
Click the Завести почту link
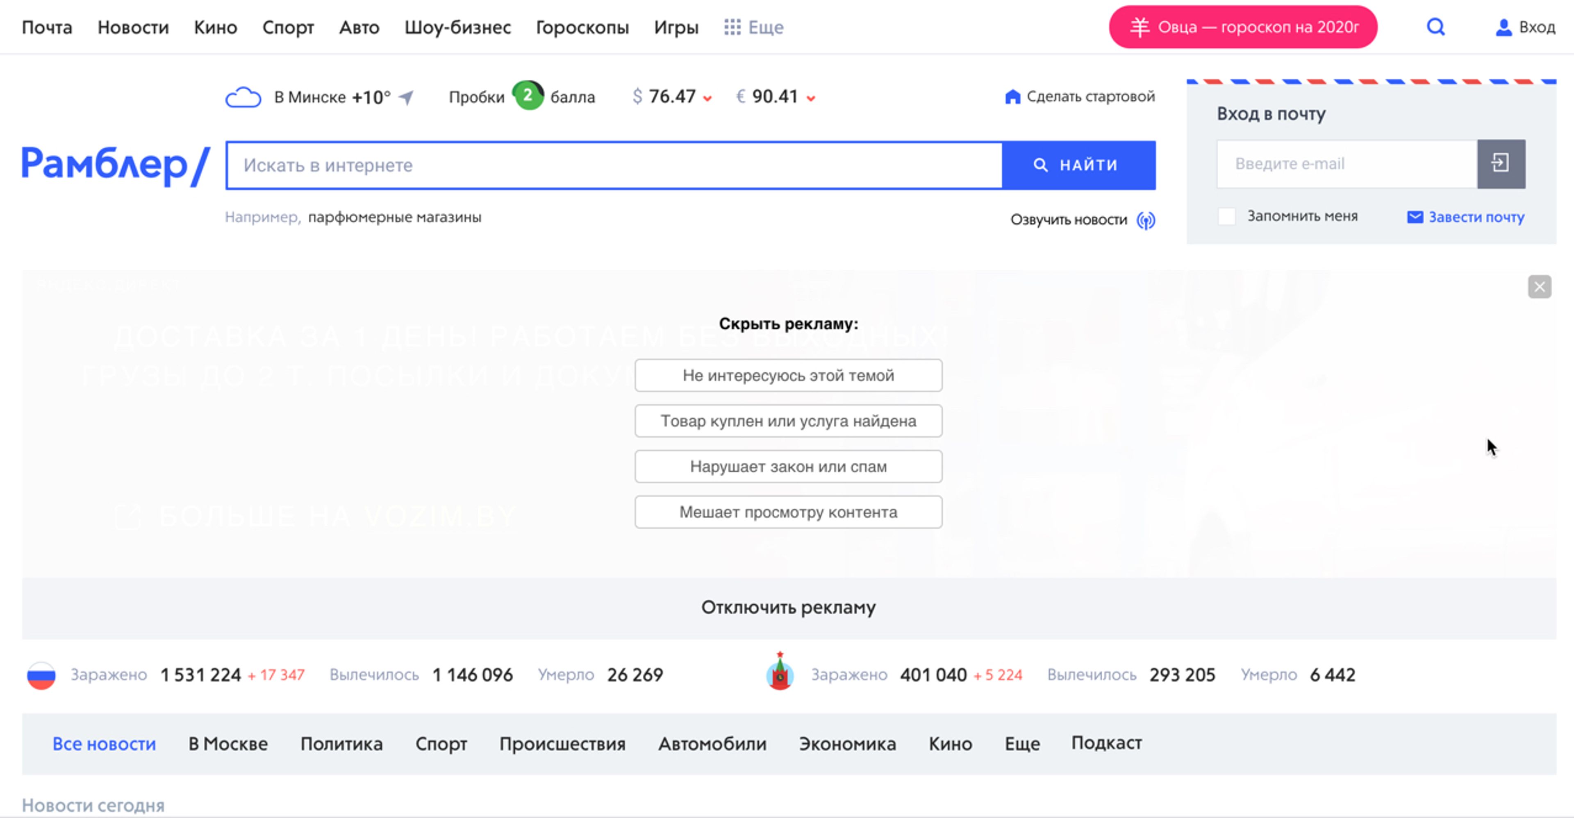[x=1476, y=218]
